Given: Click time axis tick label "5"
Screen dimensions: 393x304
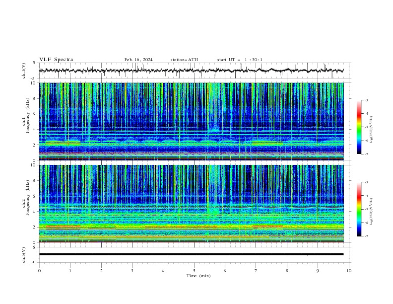Looking at the screenshot, I should [x=194, y=271].
